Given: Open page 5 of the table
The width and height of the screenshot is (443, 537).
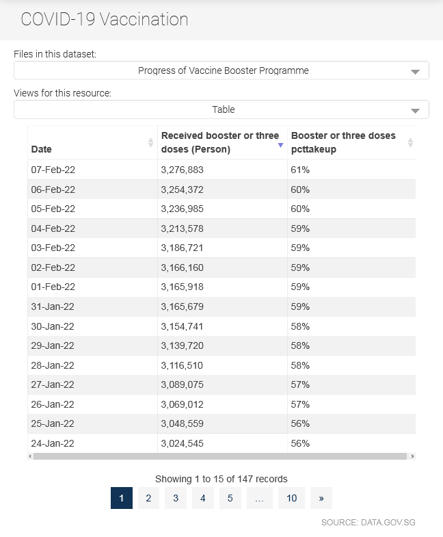Looking at the screenshot, I should pyautogui.click(x=230, y=498).
